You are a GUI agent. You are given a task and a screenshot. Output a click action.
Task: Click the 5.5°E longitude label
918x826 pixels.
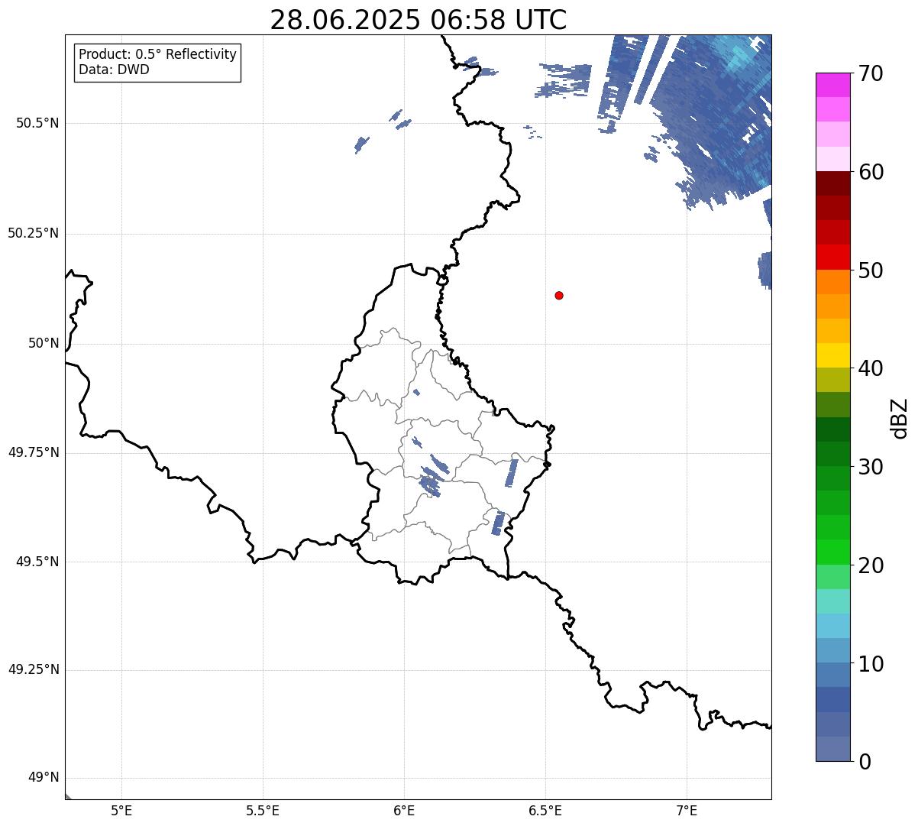(x=263, y=810)
